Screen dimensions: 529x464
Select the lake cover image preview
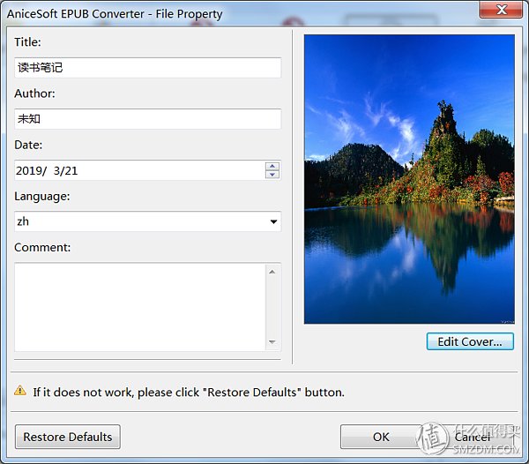coord(409,179)
